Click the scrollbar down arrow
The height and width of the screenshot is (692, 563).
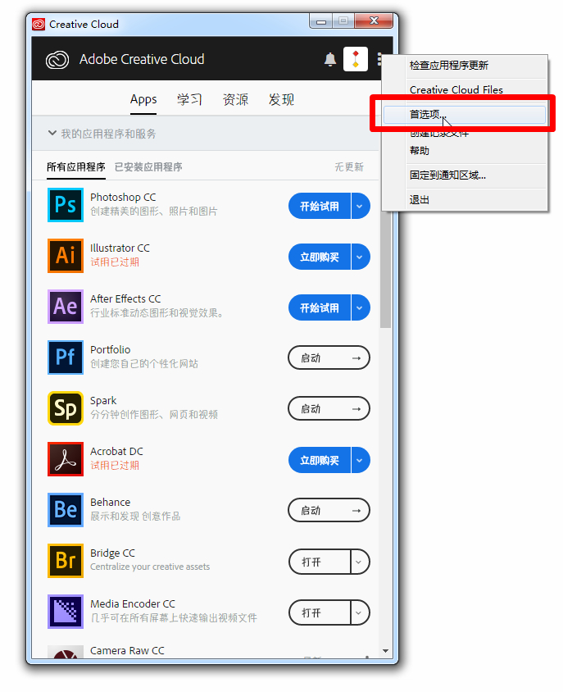(386, 651)
